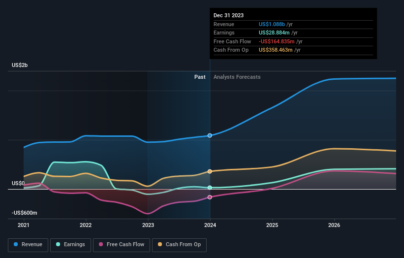Click the Cash From Op label in tooltip
The height and width of the screenshot is (258, 404).
pyautogui.click(x=231, y=50)
